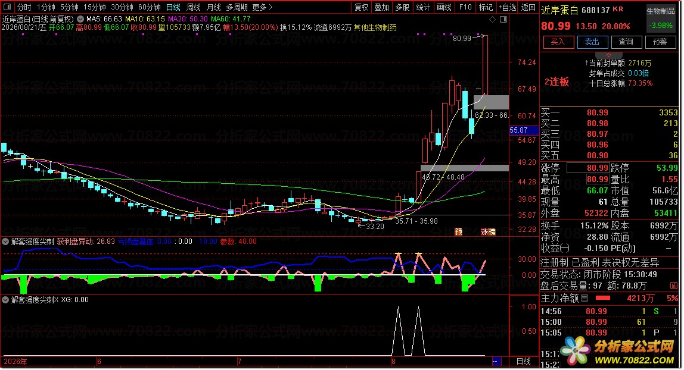The height and width of the screenshot is (370, 684).
Task: Click the info icon beside 当前封单额
Action: (x=586, y=63)
